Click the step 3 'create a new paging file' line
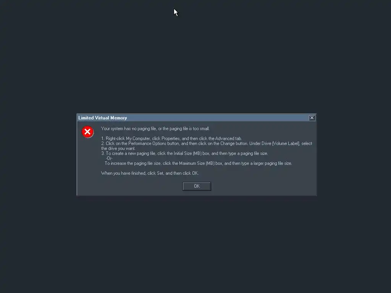The height and width of the screenshot is (293, 391). [184, 153]
